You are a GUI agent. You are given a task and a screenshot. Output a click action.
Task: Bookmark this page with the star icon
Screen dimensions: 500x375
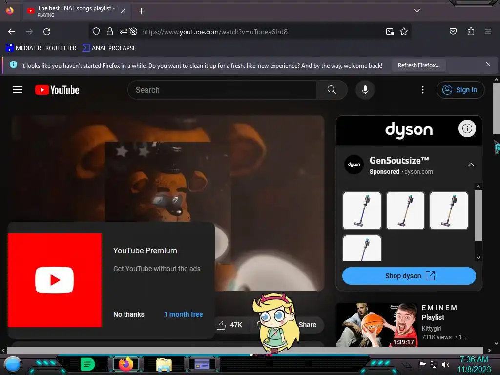pos(404,32)
